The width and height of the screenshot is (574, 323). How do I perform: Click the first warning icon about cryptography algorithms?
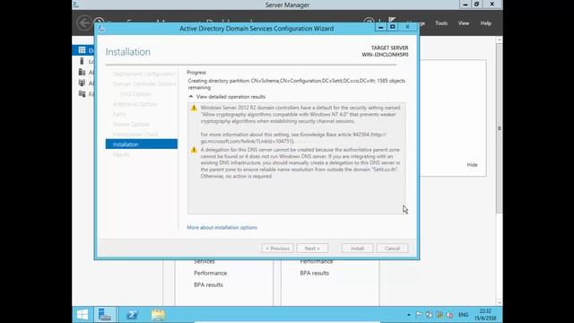(x=194, y=108)
